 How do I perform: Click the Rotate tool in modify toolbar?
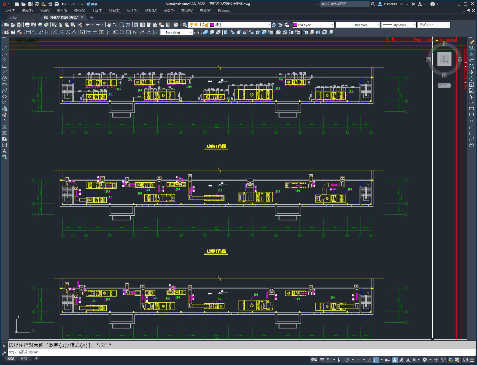click(x=471, y=78)
